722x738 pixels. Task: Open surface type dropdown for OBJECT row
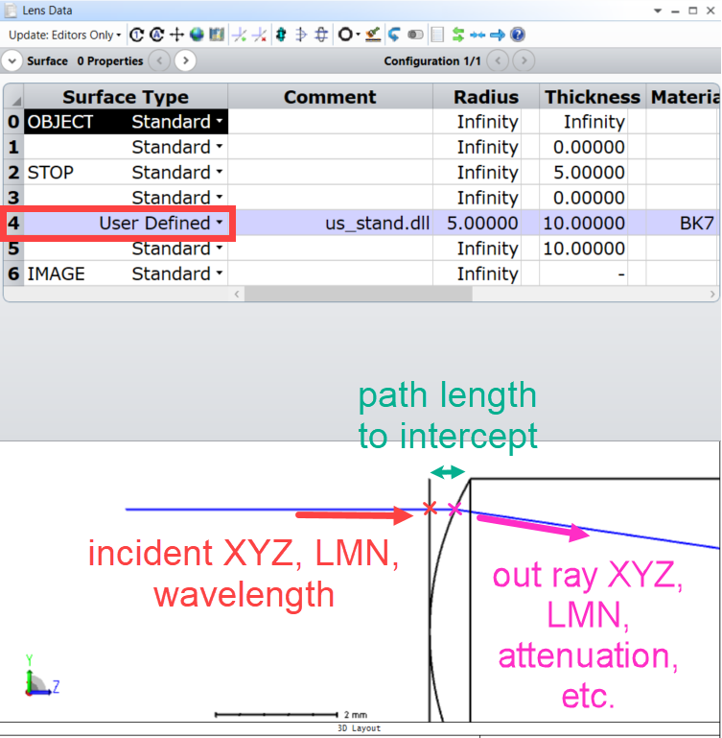220,122
